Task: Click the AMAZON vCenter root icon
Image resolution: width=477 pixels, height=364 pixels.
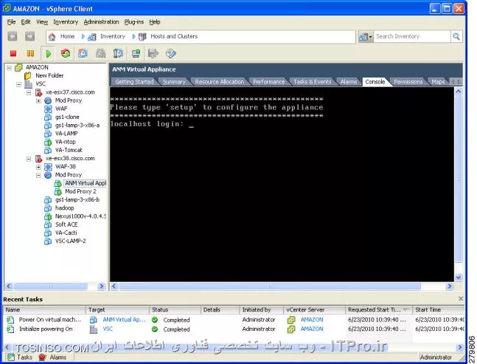Action: pos(19,67)
